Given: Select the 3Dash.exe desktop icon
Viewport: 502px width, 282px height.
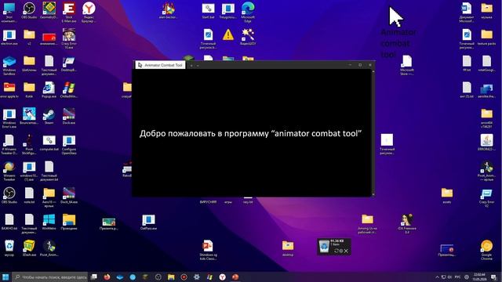Looking at the screenshot, I should click(29, 248).
